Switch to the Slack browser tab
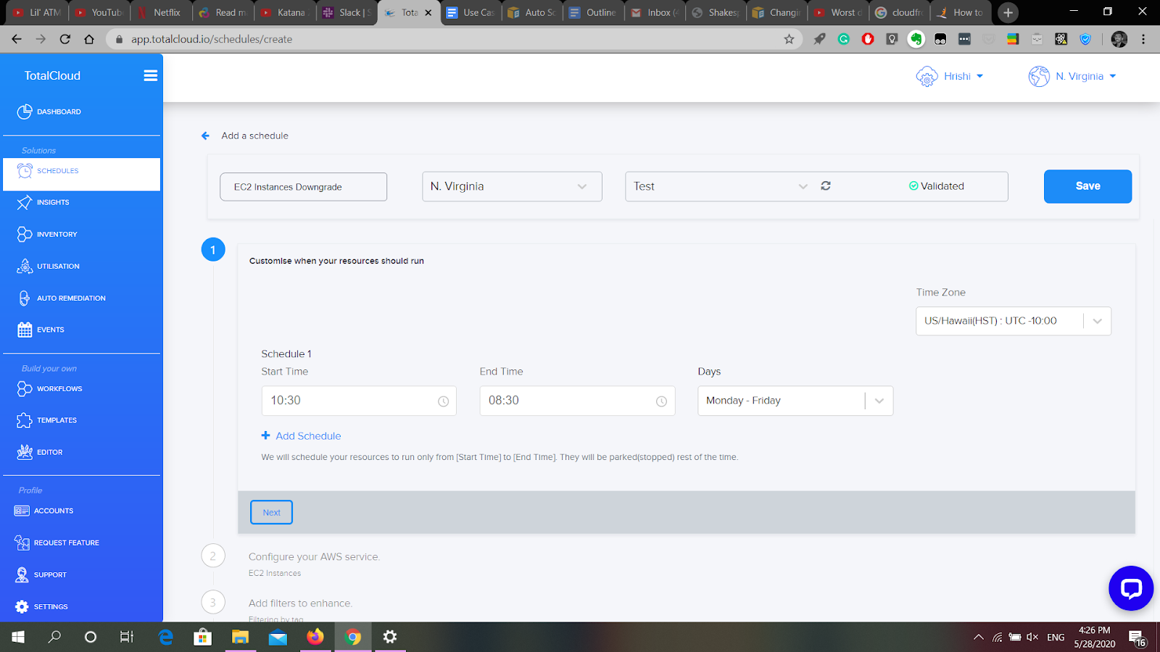 tap(348, 12)
